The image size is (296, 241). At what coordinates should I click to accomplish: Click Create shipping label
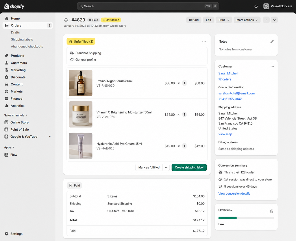click(189, 167)
